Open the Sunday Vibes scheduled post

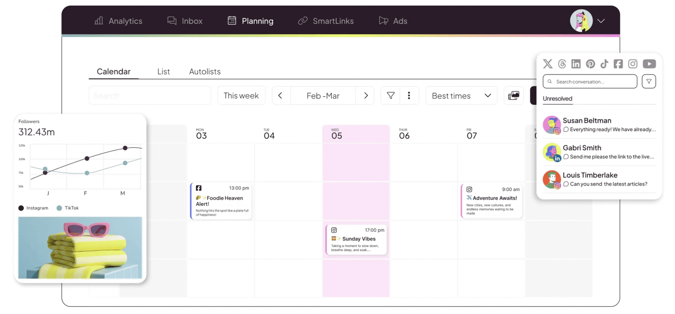pyautogui.click(x=356, y=240)
